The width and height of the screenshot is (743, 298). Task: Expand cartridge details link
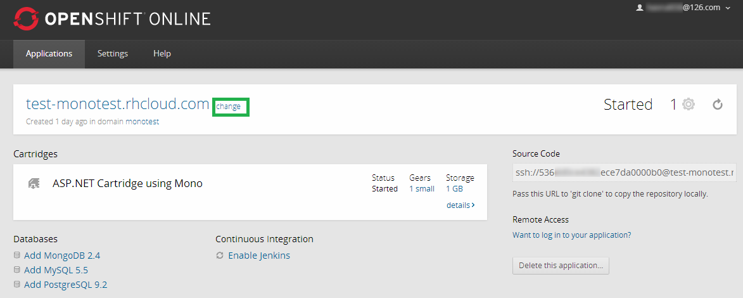click(460, 205)
